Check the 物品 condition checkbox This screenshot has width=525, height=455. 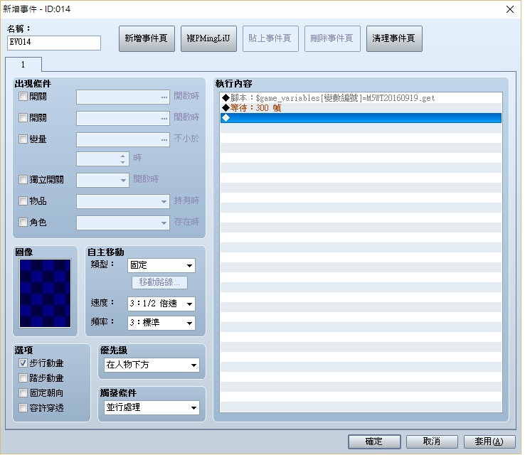23,200
